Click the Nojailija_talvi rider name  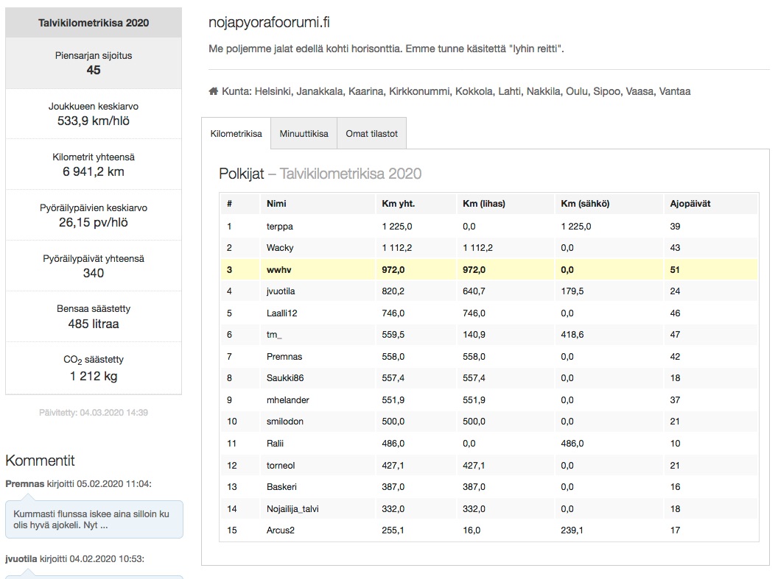coord(292,508)
